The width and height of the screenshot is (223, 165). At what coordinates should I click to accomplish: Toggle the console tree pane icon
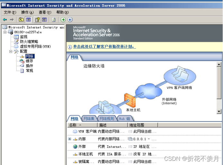coord(28,20)
